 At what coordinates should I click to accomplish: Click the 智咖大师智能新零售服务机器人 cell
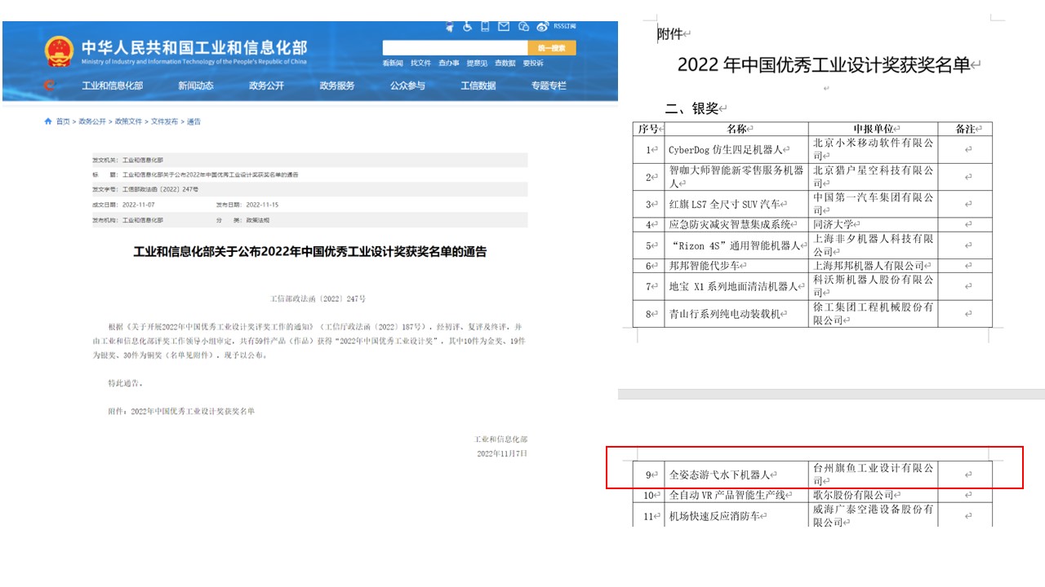click(736, 177)
